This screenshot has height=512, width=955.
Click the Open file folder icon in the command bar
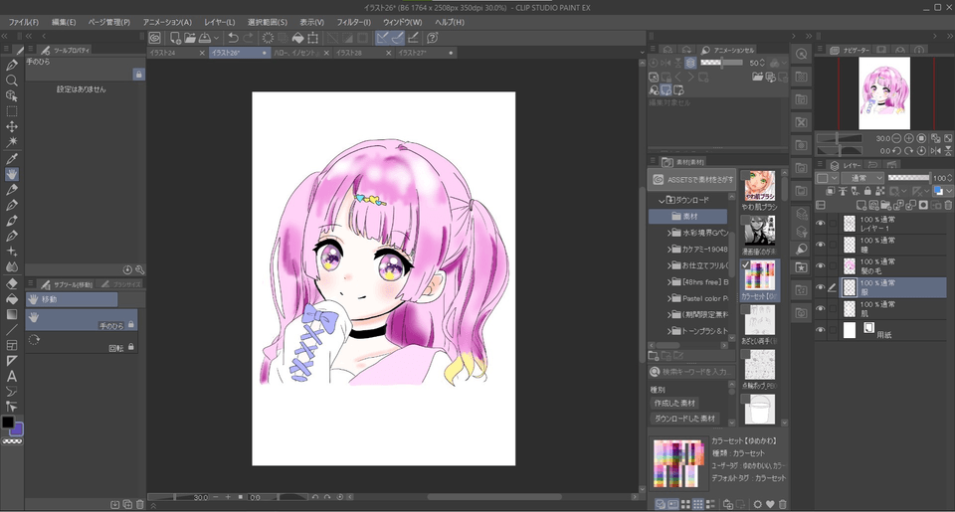tap(190, 38)
